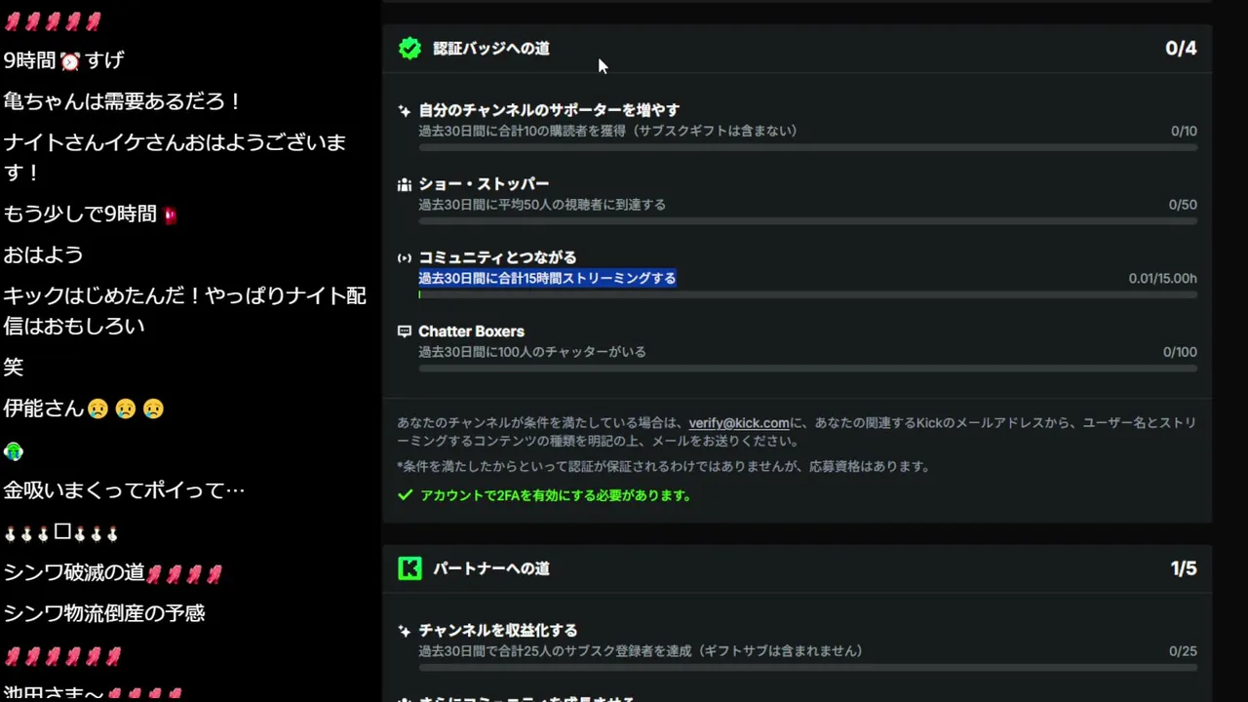Click the 0/50 average viewers value
This screenshot has height=702, width=1248.
click(x=1183, y=205)
